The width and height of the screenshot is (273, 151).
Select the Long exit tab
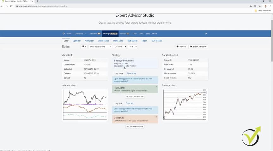118,103
